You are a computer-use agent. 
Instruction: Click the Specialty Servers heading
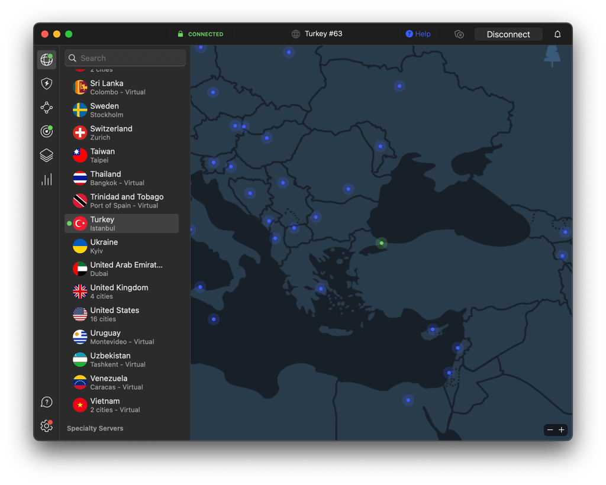pyautogui.click(x=95, y=428)
